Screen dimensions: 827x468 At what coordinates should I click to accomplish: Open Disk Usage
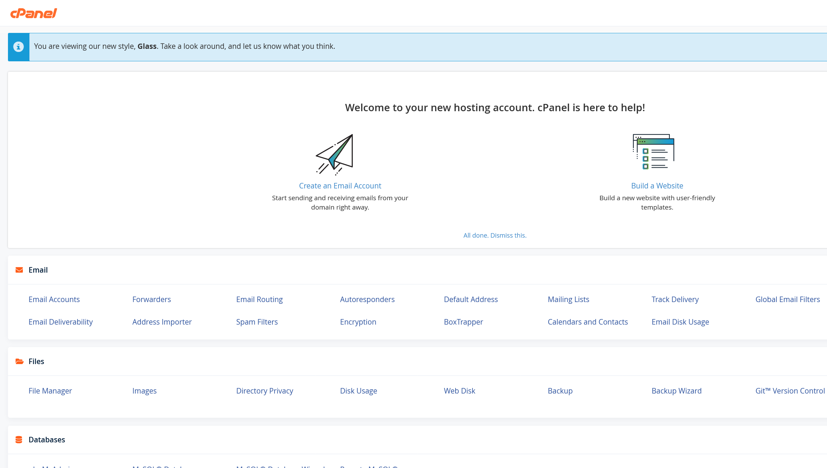[x=358, y=391]
